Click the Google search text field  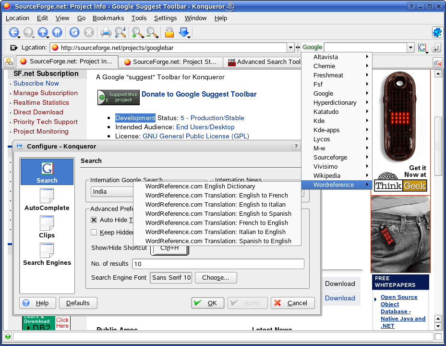click(x=365, y=48)
